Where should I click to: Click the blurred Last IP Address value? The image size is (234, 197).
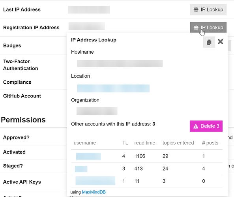click(89, 10)
